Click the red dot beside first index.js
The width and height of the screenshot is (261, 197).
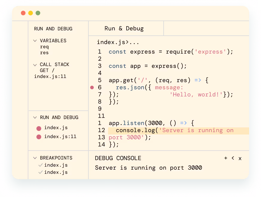39,129
